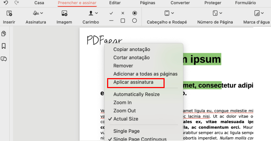Click the Imagem label in the toolbar
This screenshot has width=271, height=141.
(64, 22)
